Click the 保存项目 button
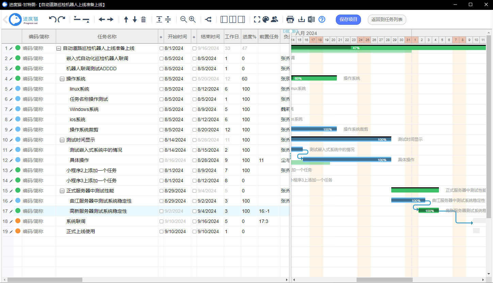Image resolution: width=493 pixels, height=283 pixels. click(348, 20)
